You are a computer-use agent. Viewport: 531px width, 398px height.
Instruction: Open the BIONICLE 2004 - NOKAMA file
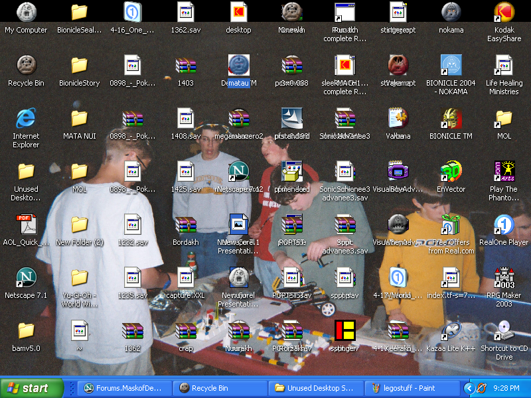click(451, 66)
